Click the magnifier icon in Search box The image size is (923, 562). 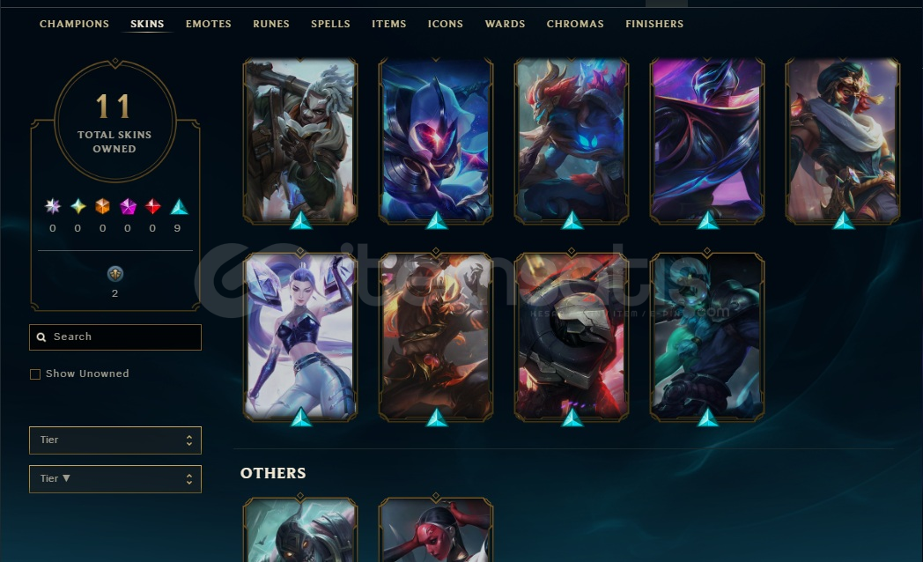[41, 337]
